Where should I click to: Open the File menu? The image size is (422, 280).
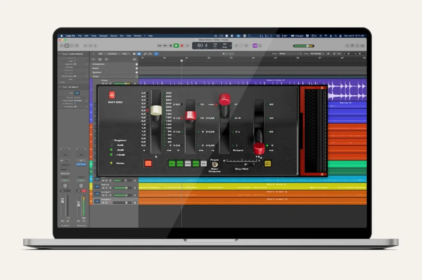click(80, 36)
